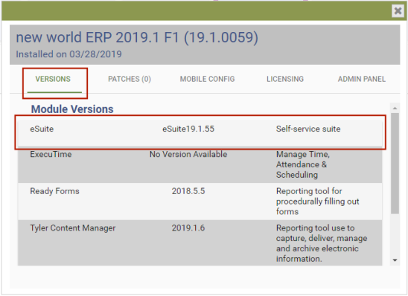
Task: Switch to the Versions tab
Action: (53, 79)
